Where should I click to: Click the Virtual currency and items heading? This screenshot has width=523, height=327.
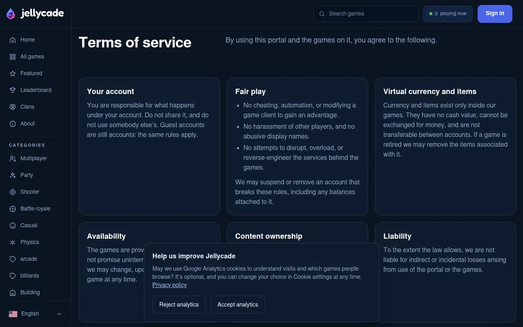click(x=430, y=92)
